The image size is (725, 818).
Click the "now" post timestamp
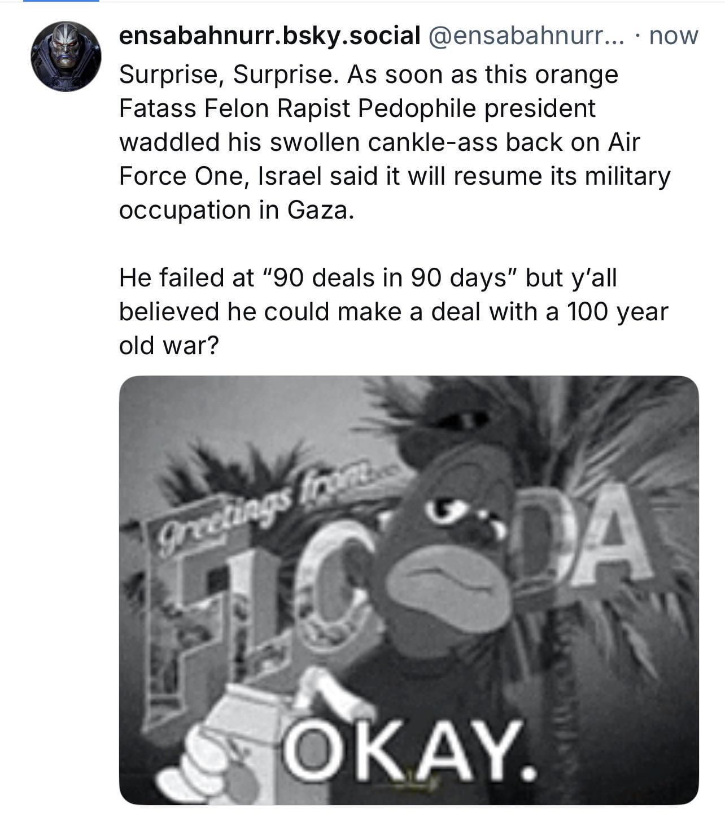(674, 36)
